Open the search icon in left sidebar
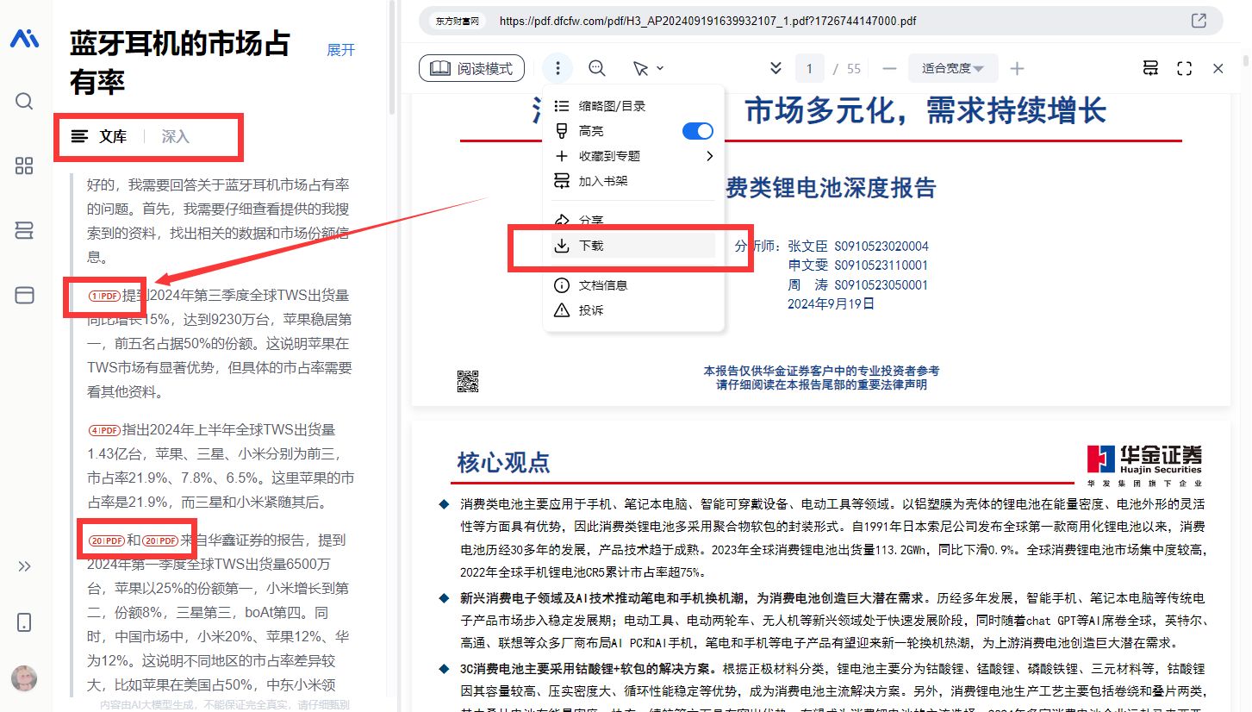 (x=24, y=101)
